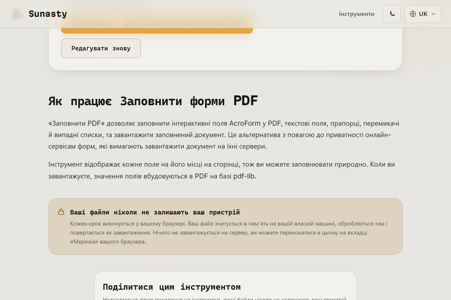This screenshot has width=451, height=300.
Task: Expand the chevron next to UK
Action: click(x=433, y=14)
